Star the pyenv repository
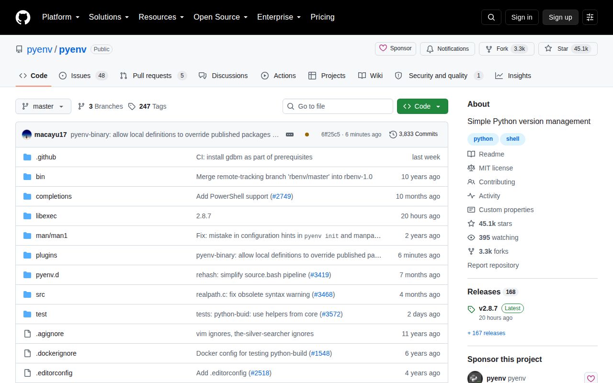Image resolution: width=613 pixels, height=383 pixels. [x=568, y=49]
